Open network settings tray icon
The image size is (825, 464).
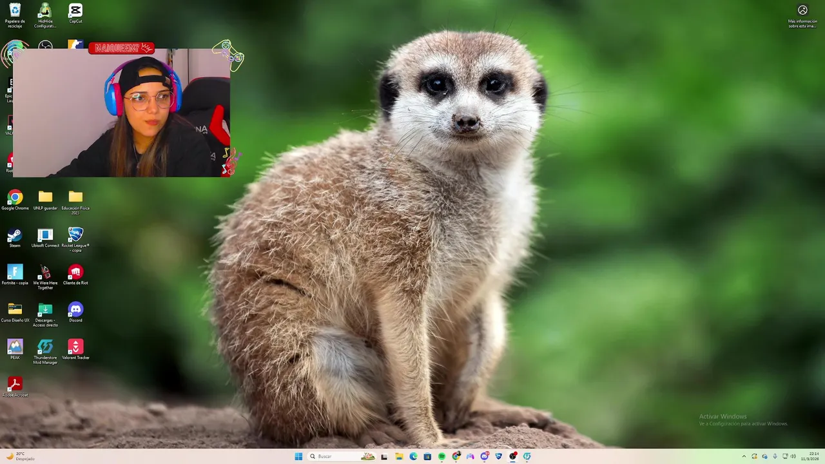point(785,456)
